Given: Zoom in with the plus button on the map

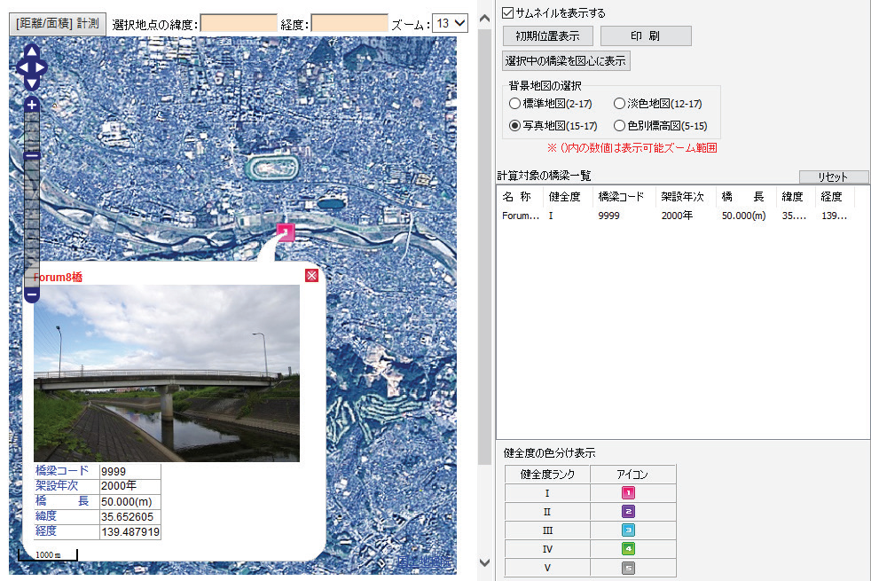Looking at the screenshot, I should pyautogui.click(x=32, y=105).
